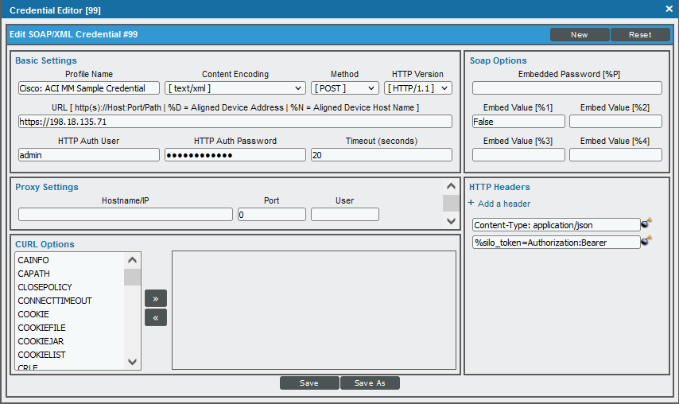This screenshot has width=679, height=404.
Task: Click the New button
Action: pos(580,35)
